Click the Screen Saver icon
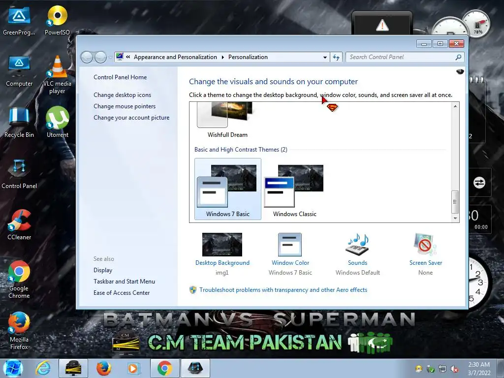504x378 pixels. coord(425,244)
